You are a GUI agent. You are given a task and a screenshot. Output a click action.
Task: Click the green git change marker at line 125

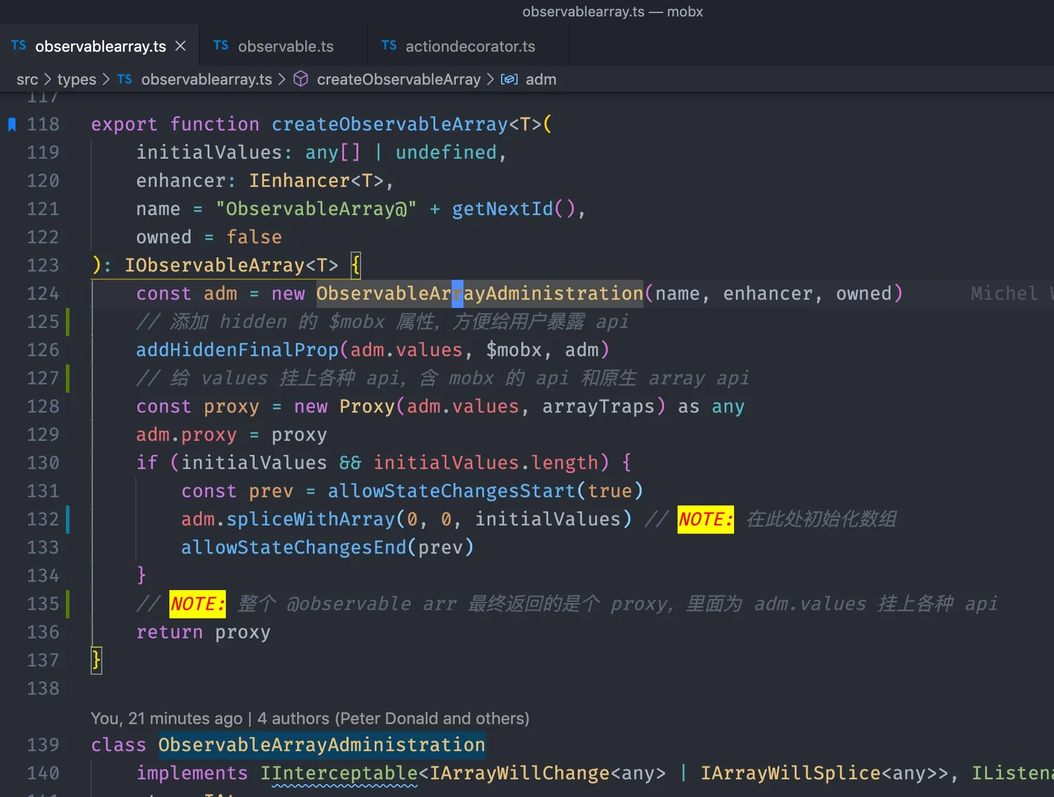(68, 322)
